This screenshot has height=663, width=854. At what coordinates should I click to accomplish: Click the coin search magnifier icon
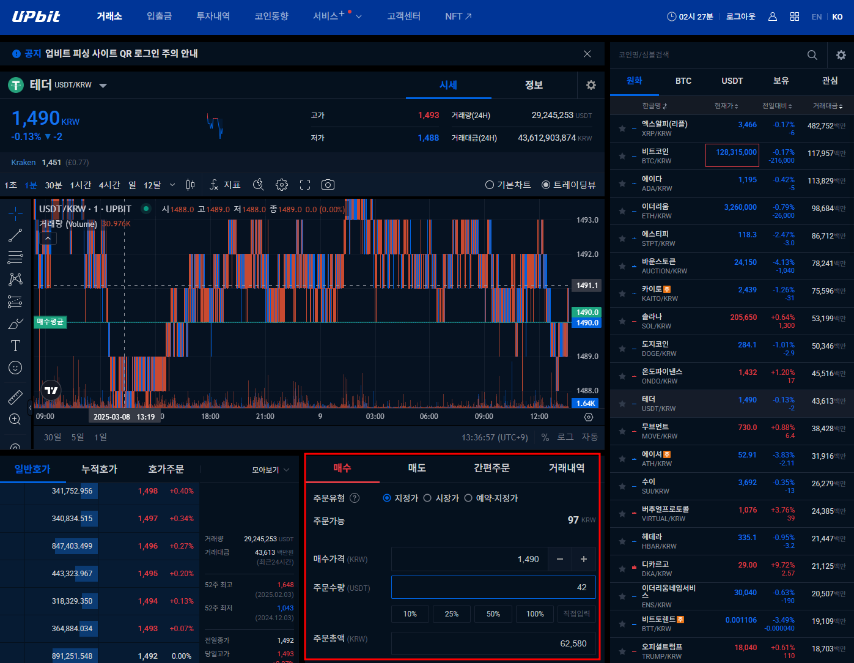tap(812, 55)
